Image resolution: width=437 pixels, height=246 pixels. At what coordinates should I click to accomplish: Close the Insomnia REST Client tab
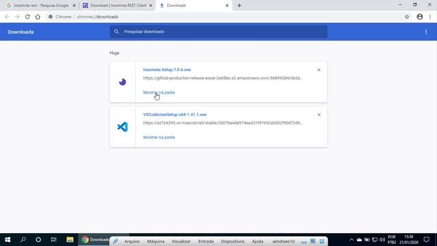[150, 5]
